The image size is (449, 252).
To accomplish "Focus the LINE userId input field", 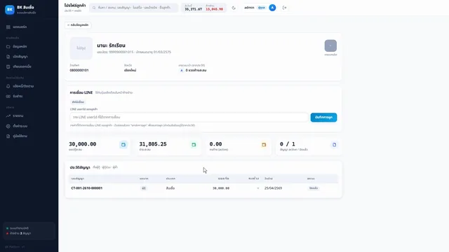I will pyautogui.click(x=189, y=118).
